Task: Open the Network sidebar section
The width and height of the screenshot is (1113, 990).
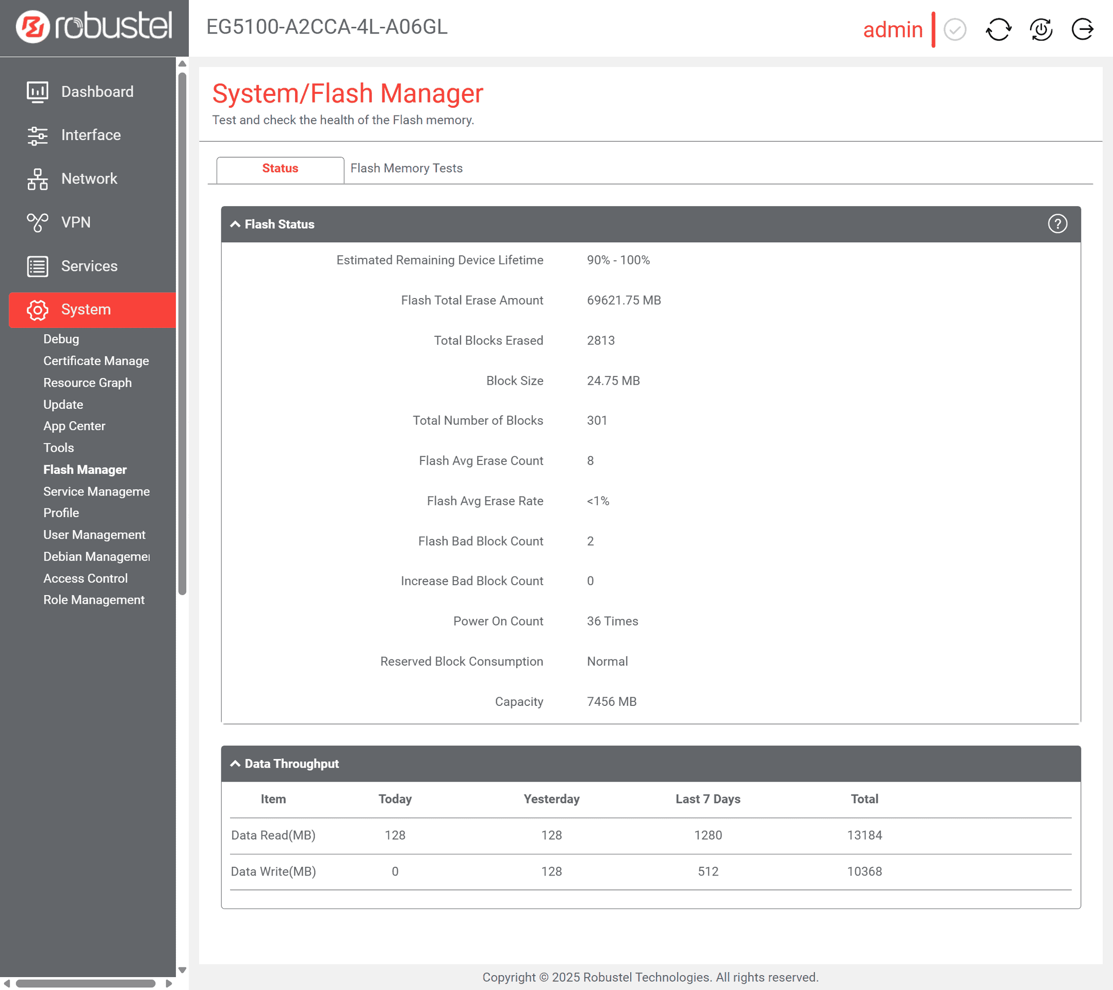Action: (x=89, y=178)
